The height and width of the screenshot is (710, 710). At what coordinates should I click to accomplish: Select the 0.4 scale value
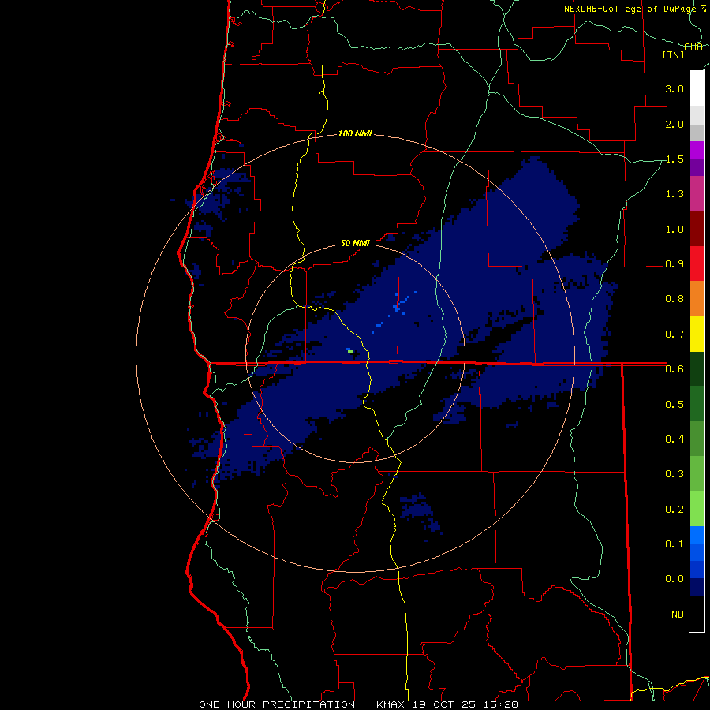click(x=674, y=439)
